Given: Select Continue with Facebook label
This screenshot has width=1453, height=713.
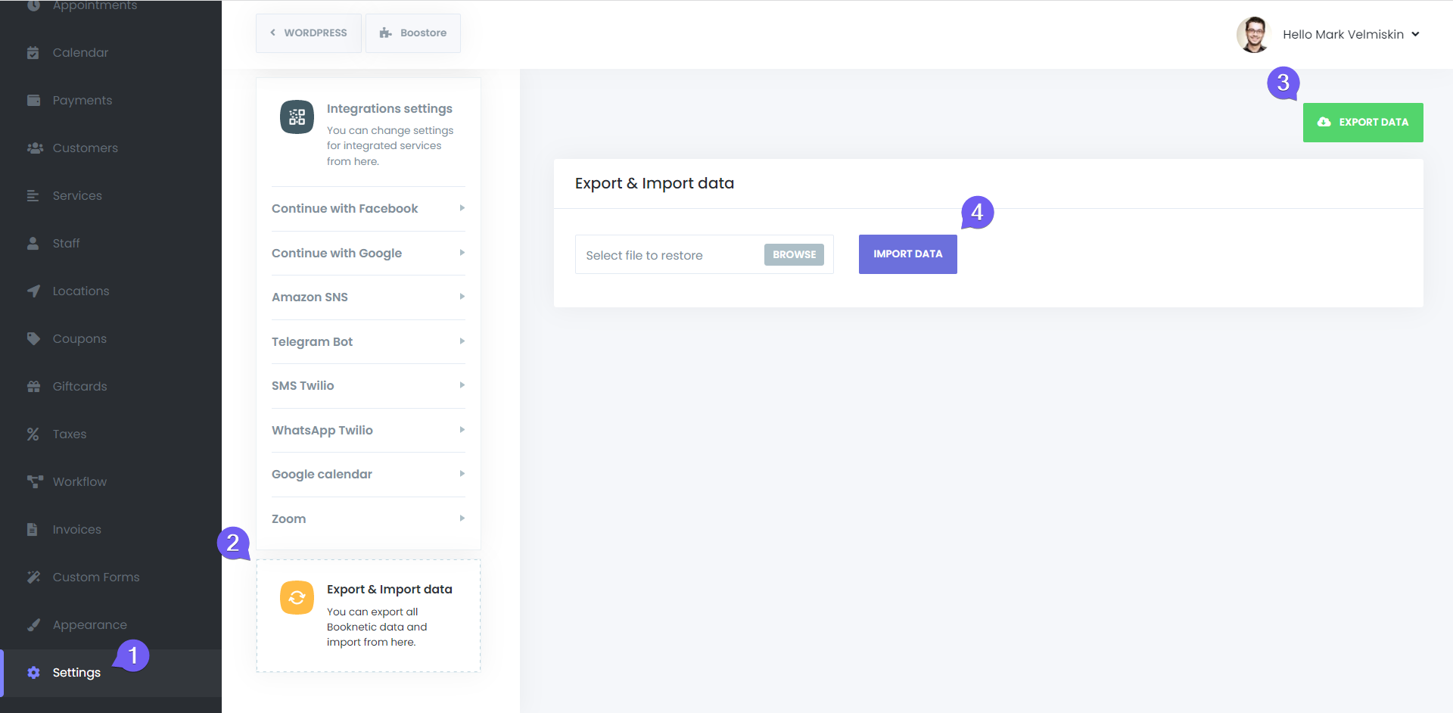Looking at the screenshot, I should coord(344,208).
